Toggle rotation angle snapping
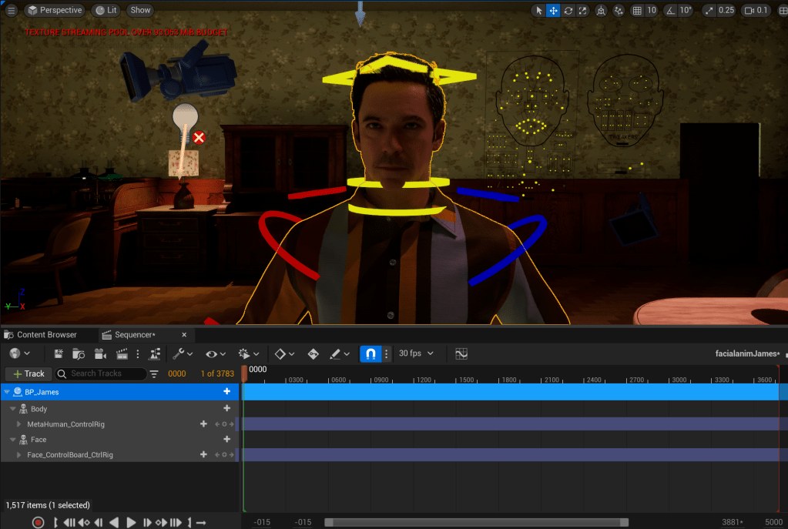The width and height of the screenshot is (788, 529). click(669, 11)
